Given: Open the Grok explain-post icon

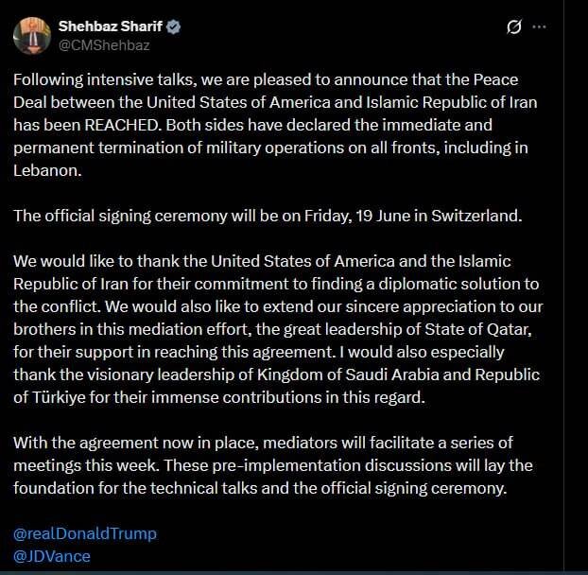Looking at the screenshot, I should [x=513, y=27].
